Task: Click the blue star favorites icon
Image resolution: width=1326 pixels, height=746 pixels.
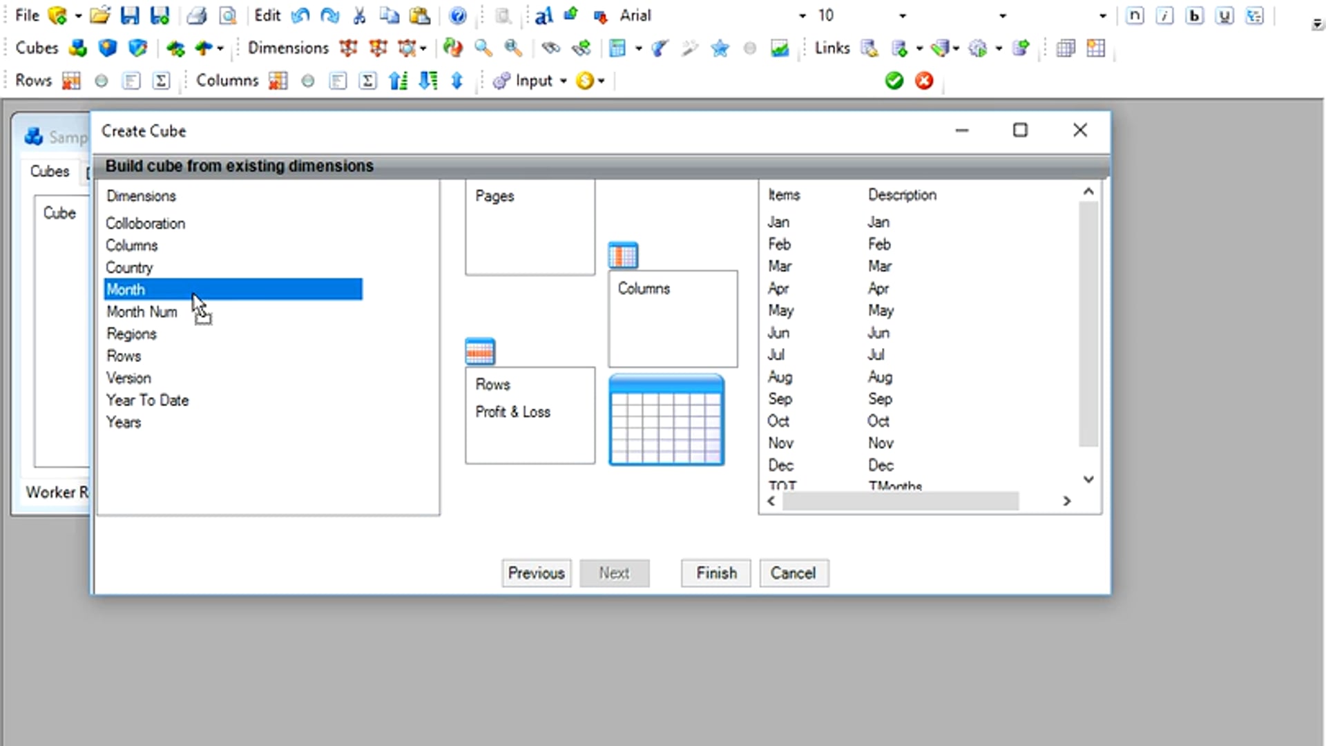Action: (x=720, y=48)
